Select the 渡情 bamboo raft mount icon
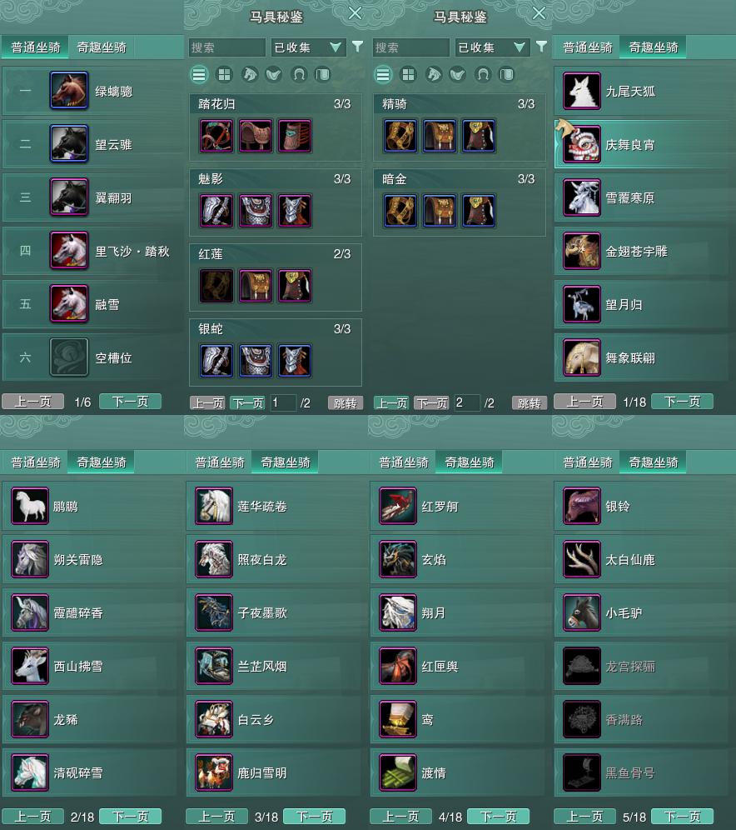This screenshot has height=830, width=736. (398, 772)
